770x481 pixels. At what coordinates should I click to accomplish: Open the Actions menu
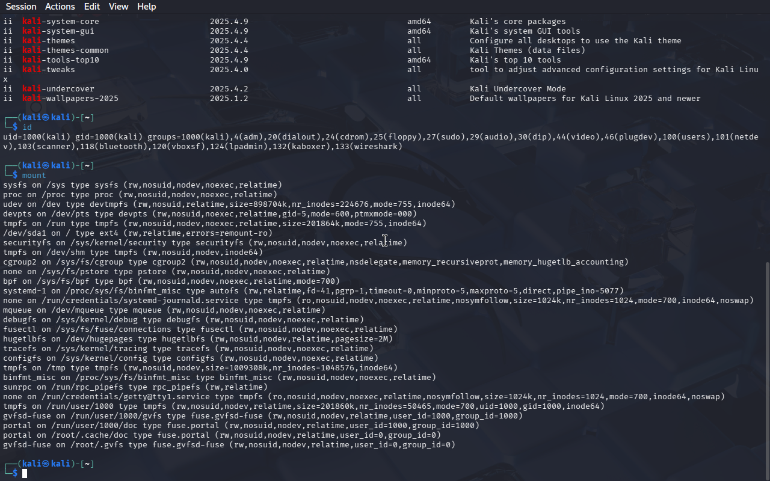(x=60, y=7)
